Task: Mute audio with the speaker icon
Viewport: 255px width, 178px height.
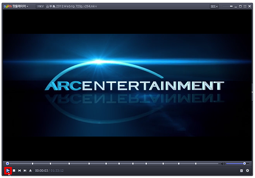Action: click(223, 163)
